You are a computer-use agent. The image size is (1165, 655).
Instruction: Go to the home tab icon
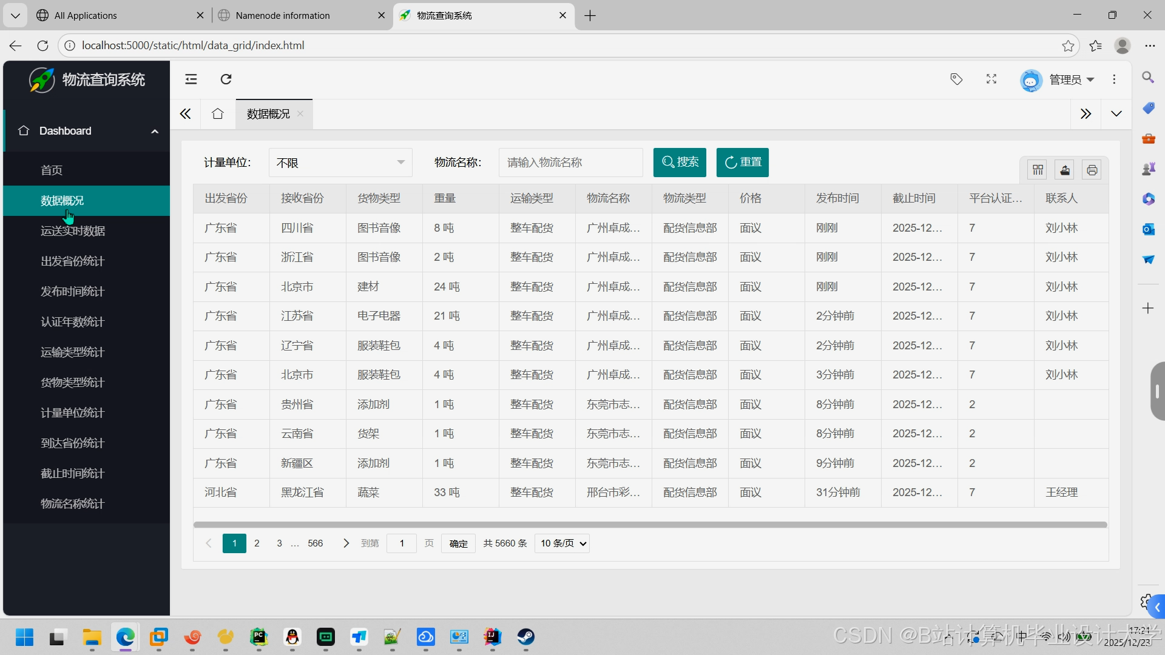pyautogui.click(x=218, y=114)
